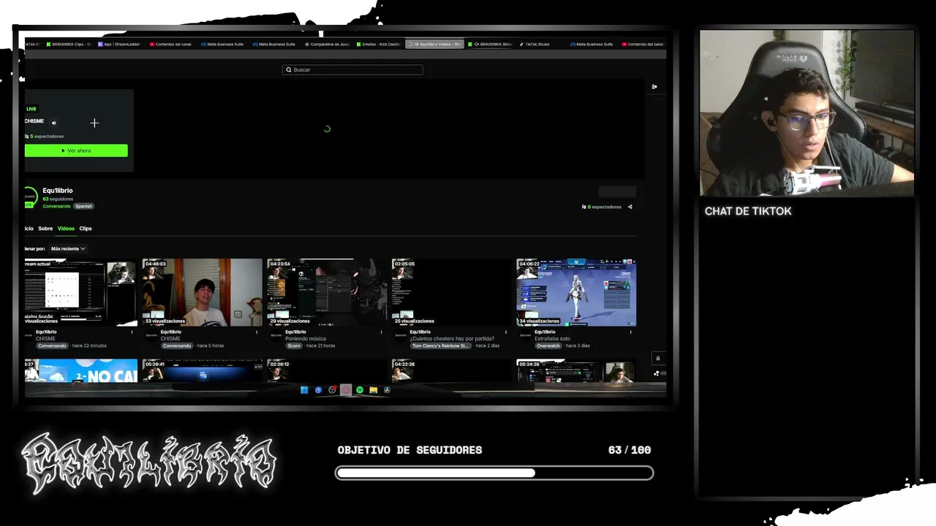Open the 04:22:26 video thumbnail

click(451, 370)
